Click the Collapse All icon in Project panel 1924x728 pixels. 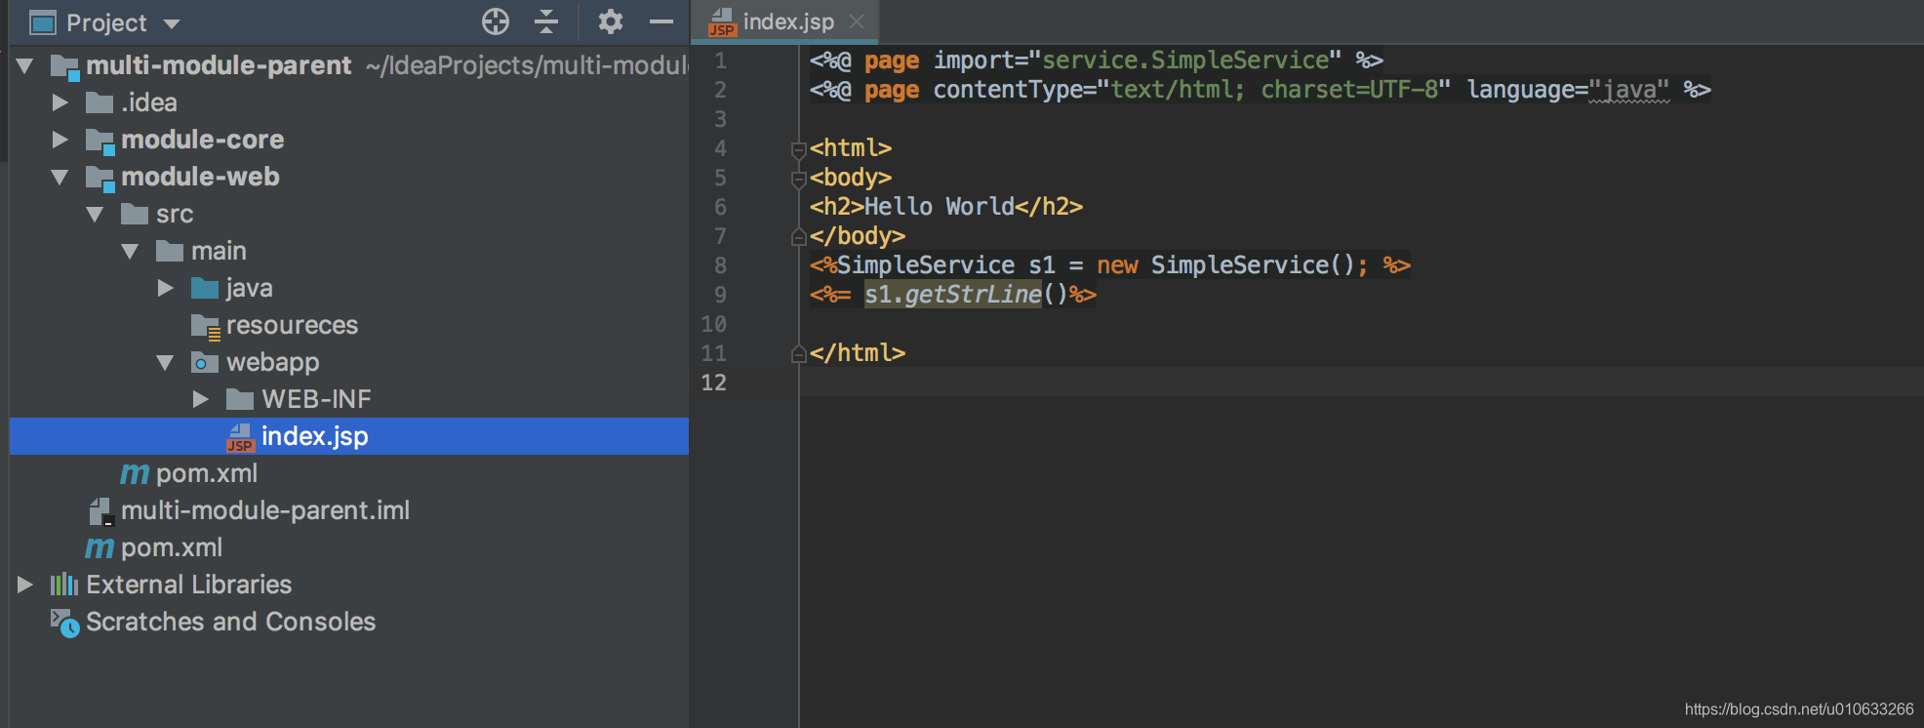pyautogui.click(x=546, y=21)
